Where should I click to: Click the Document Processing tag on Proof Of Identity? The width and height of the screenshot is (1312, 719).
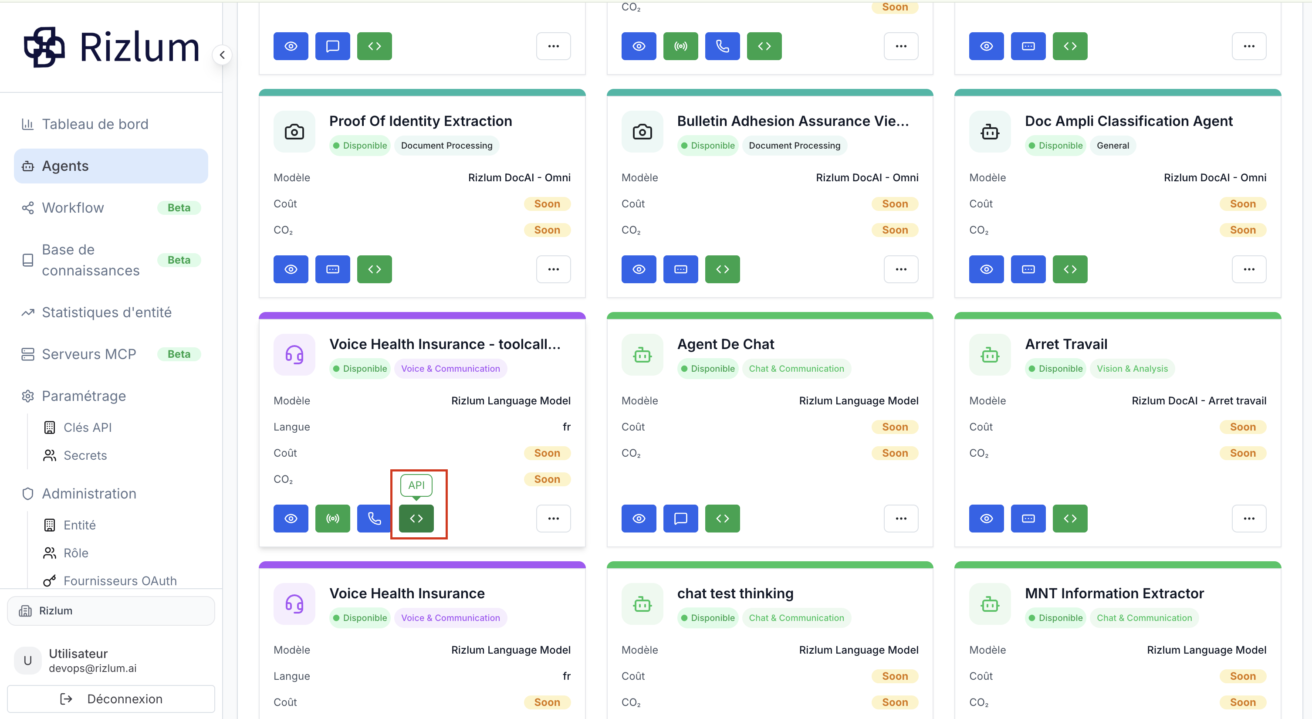click(446, 145)
